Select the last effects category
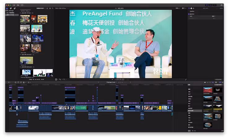Screen dimensions: 229x139 pos(191,127)
